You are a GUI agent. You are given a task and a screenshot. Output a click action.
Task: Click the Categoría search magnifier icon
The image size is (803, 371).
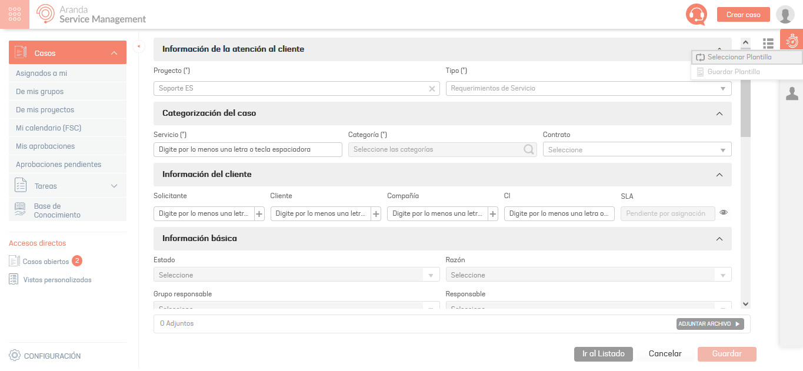529,149
